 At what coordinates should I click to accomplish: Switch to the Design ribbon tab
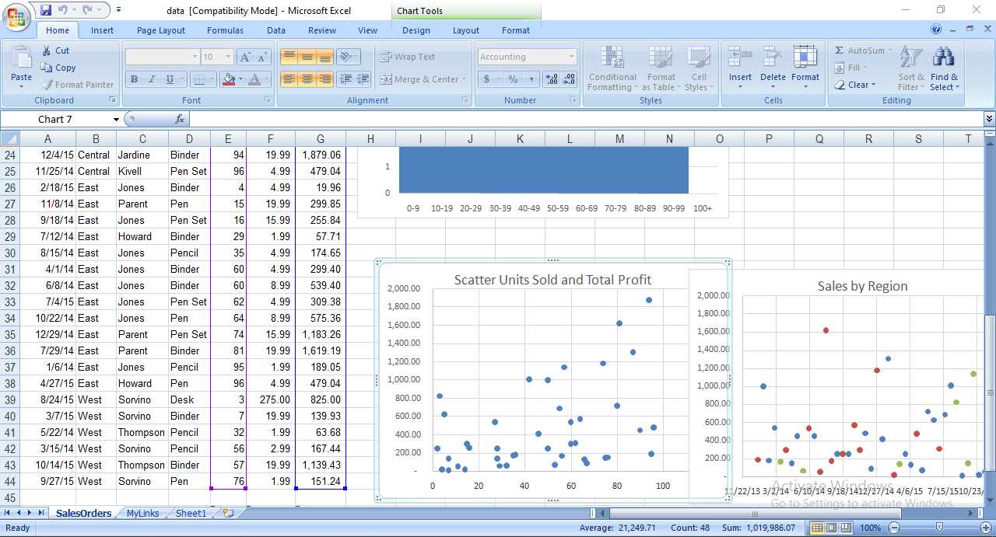(x=416, y=30)
